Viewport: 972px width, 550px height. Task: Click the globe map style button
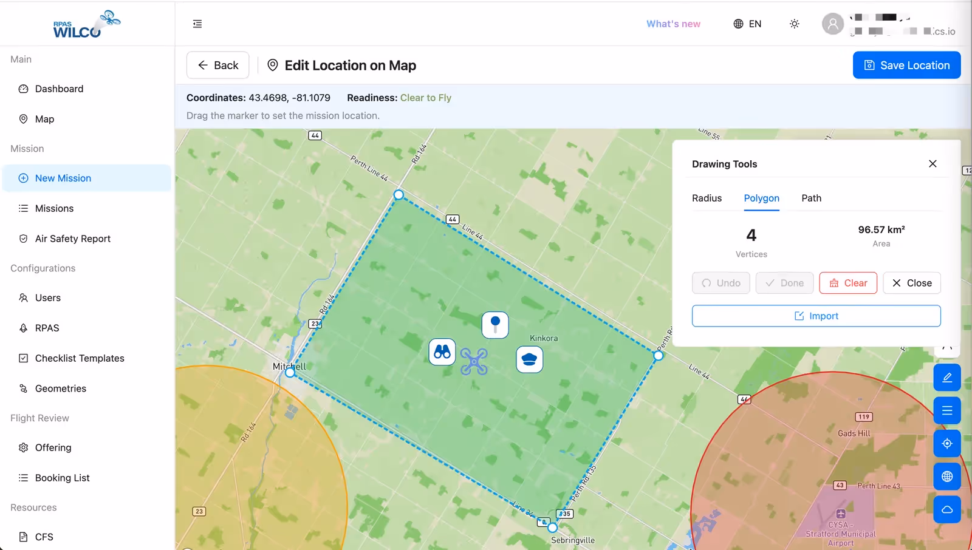point(947,477)
